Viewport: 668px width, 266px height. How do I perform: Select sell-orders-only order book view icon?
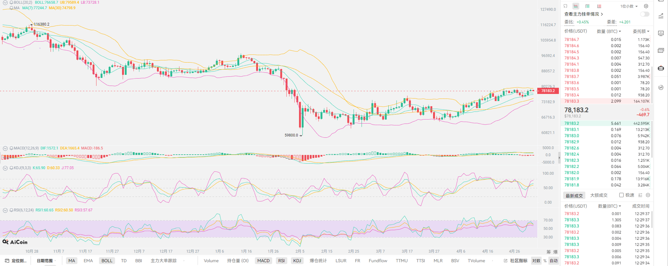click(599, 6)
